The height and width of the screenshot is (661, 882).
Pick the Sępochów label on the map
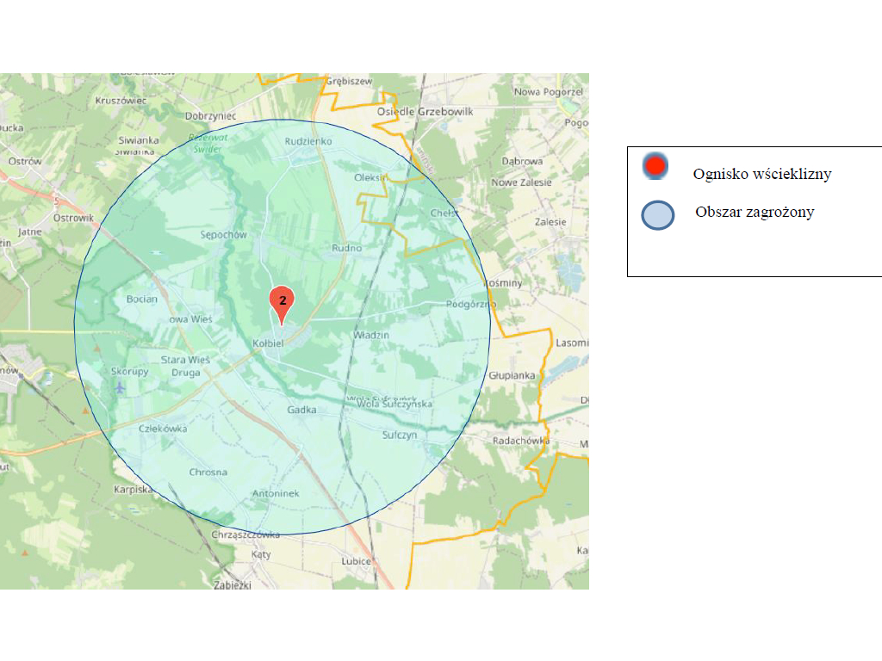click(223, 234)
